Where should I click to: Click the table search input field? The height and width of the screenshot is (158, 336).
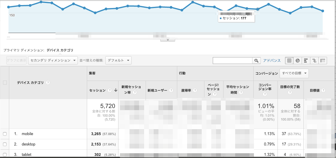232,60
